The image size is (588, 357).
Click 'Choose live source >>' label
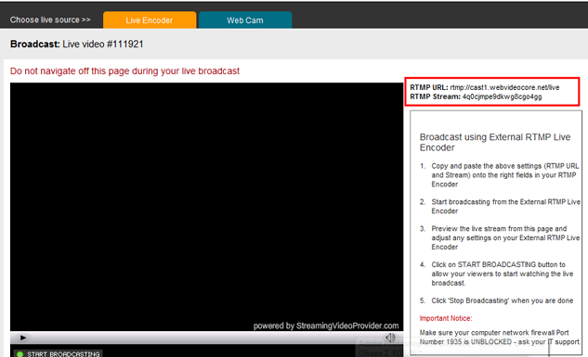tap(50, 19)
